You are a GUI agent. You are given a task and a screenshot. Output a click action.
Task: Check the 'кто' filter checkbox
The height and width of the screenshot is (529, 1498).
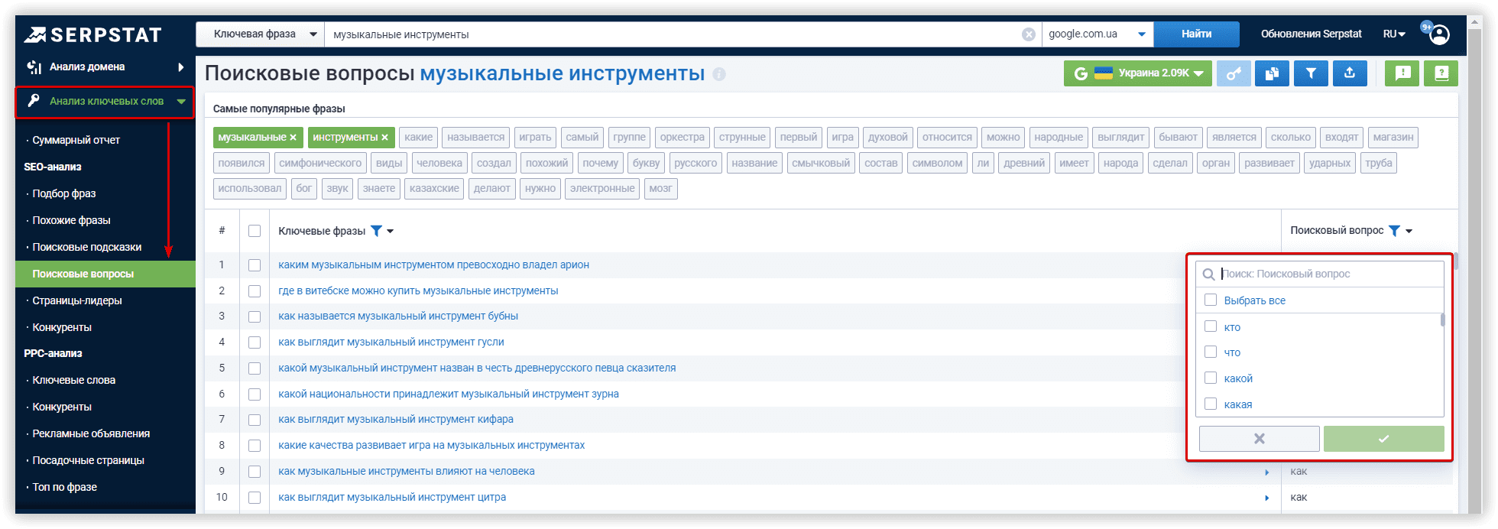(x=1211, y=326)
